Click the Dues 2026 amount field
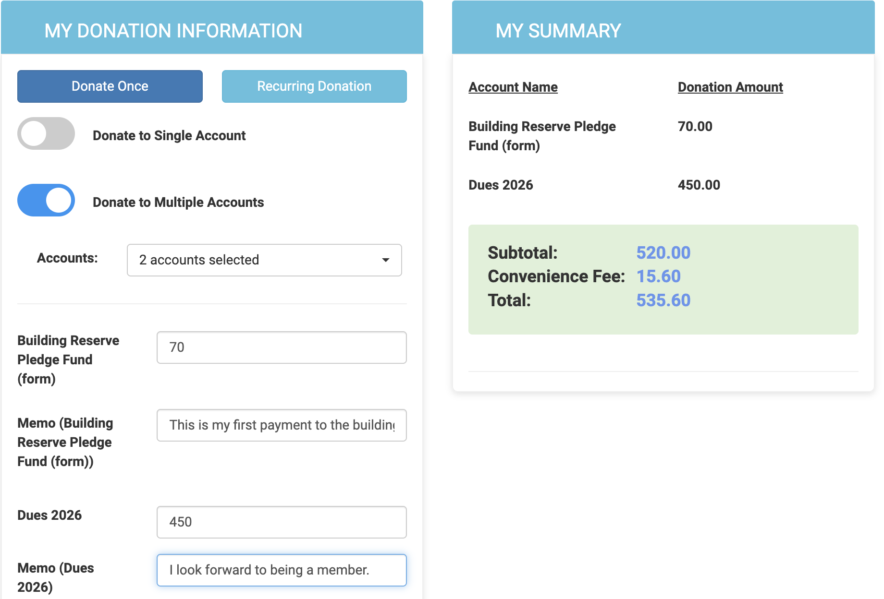884x599 pixels. tap(282, 522)
